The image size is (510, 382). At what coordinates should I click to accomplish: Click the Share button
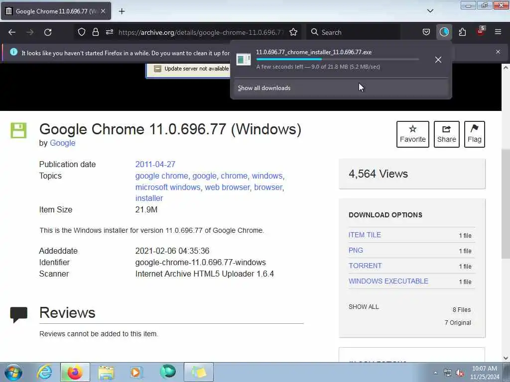click(x=447, y=134)
